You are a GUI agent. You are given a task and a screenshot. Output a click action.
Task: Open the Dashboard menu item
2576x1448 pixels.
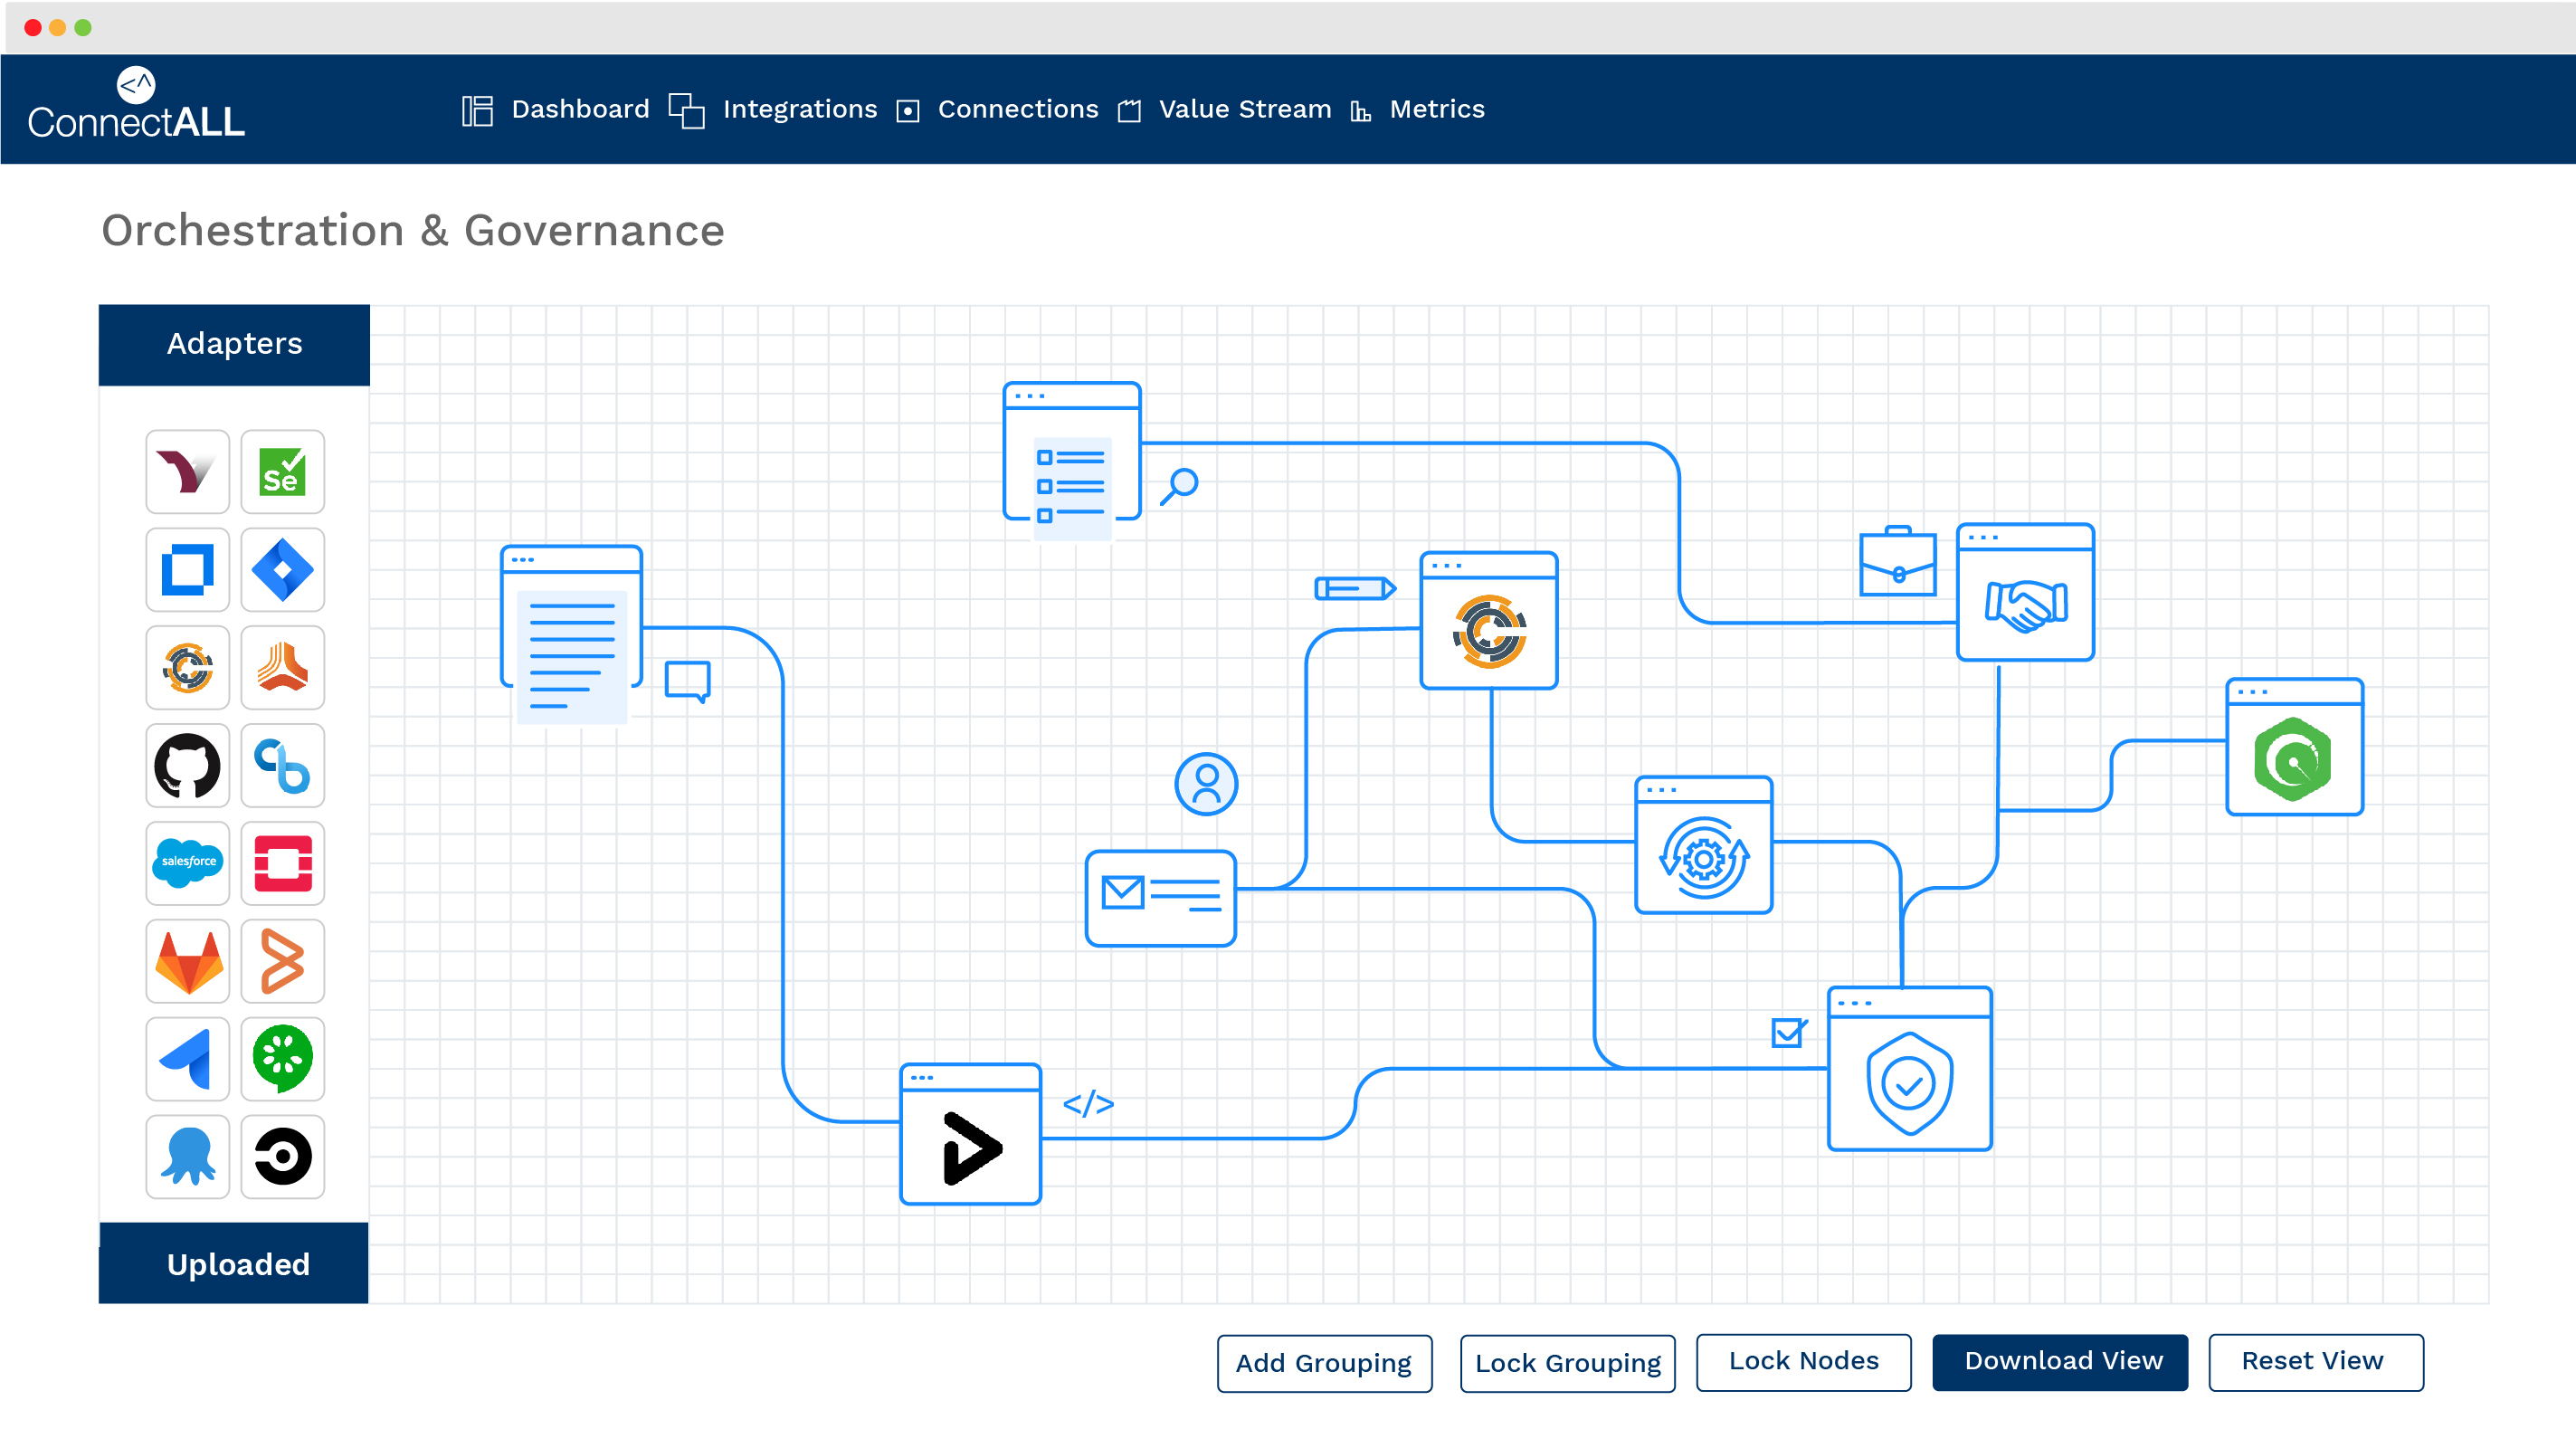pos(580,109)
